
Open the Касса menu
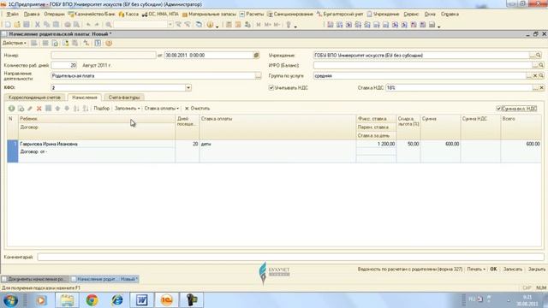coord(128,15)
